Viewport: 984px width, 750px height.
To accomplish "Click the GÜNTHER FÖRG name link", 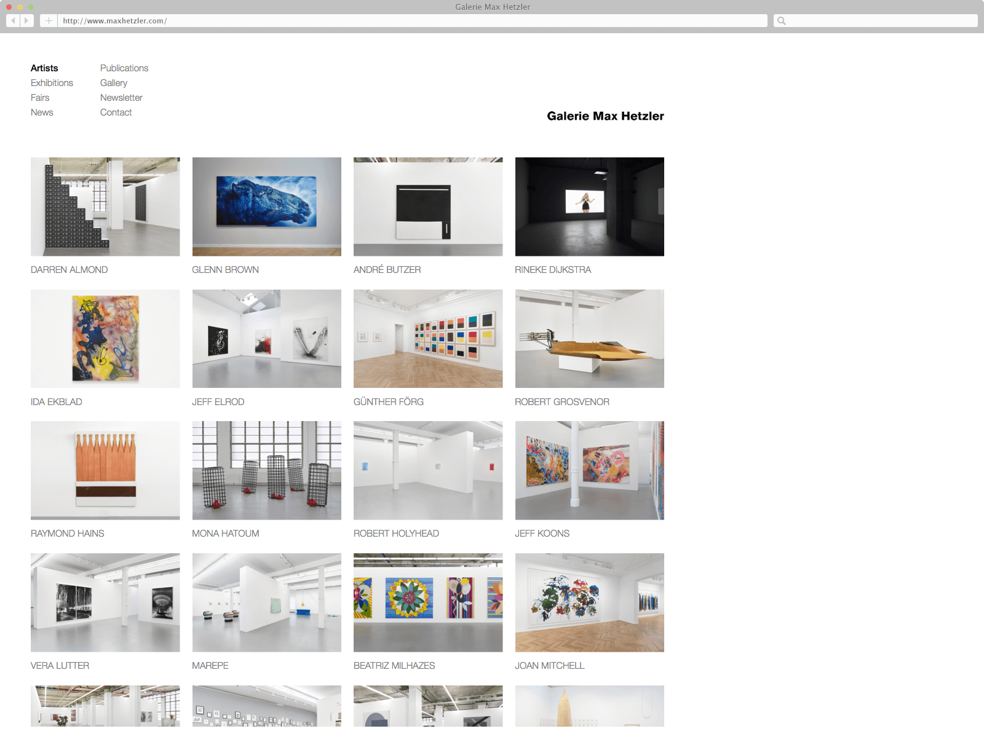I will [x=388, y=402].
